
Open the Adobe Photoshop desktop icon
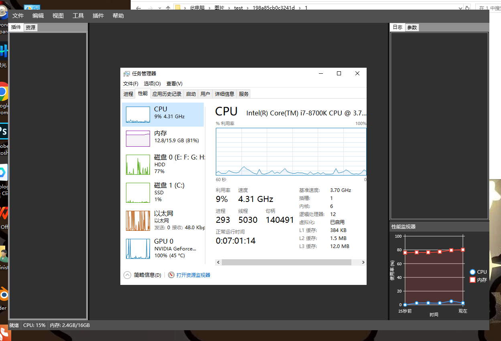[3, 131]
